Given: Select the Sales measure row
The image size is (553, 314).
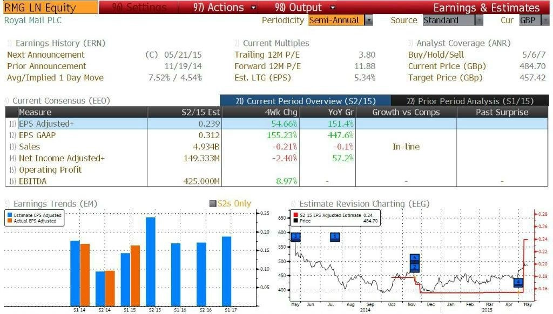Looking at the screenshot, I should click(x=276, y=147).
